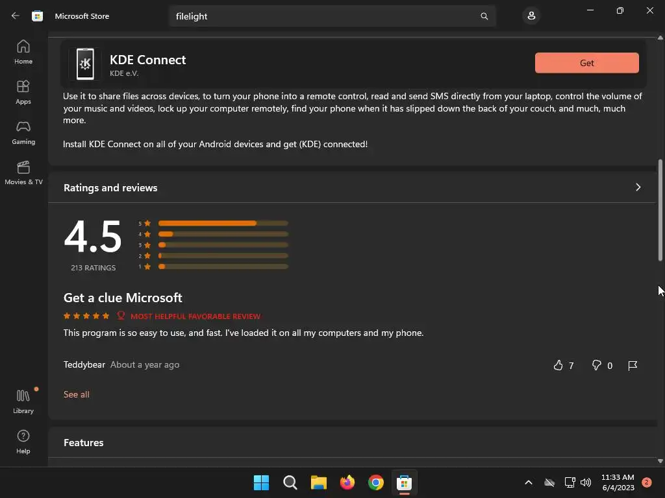Click Microsoft Store taskbar icon
The image size is (665, 498).
[404, 482]
